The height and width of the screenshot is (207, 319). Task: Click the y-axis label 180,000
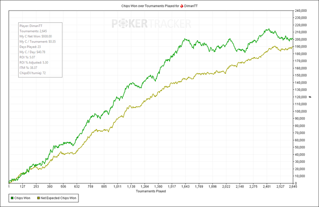click(301, 54)
